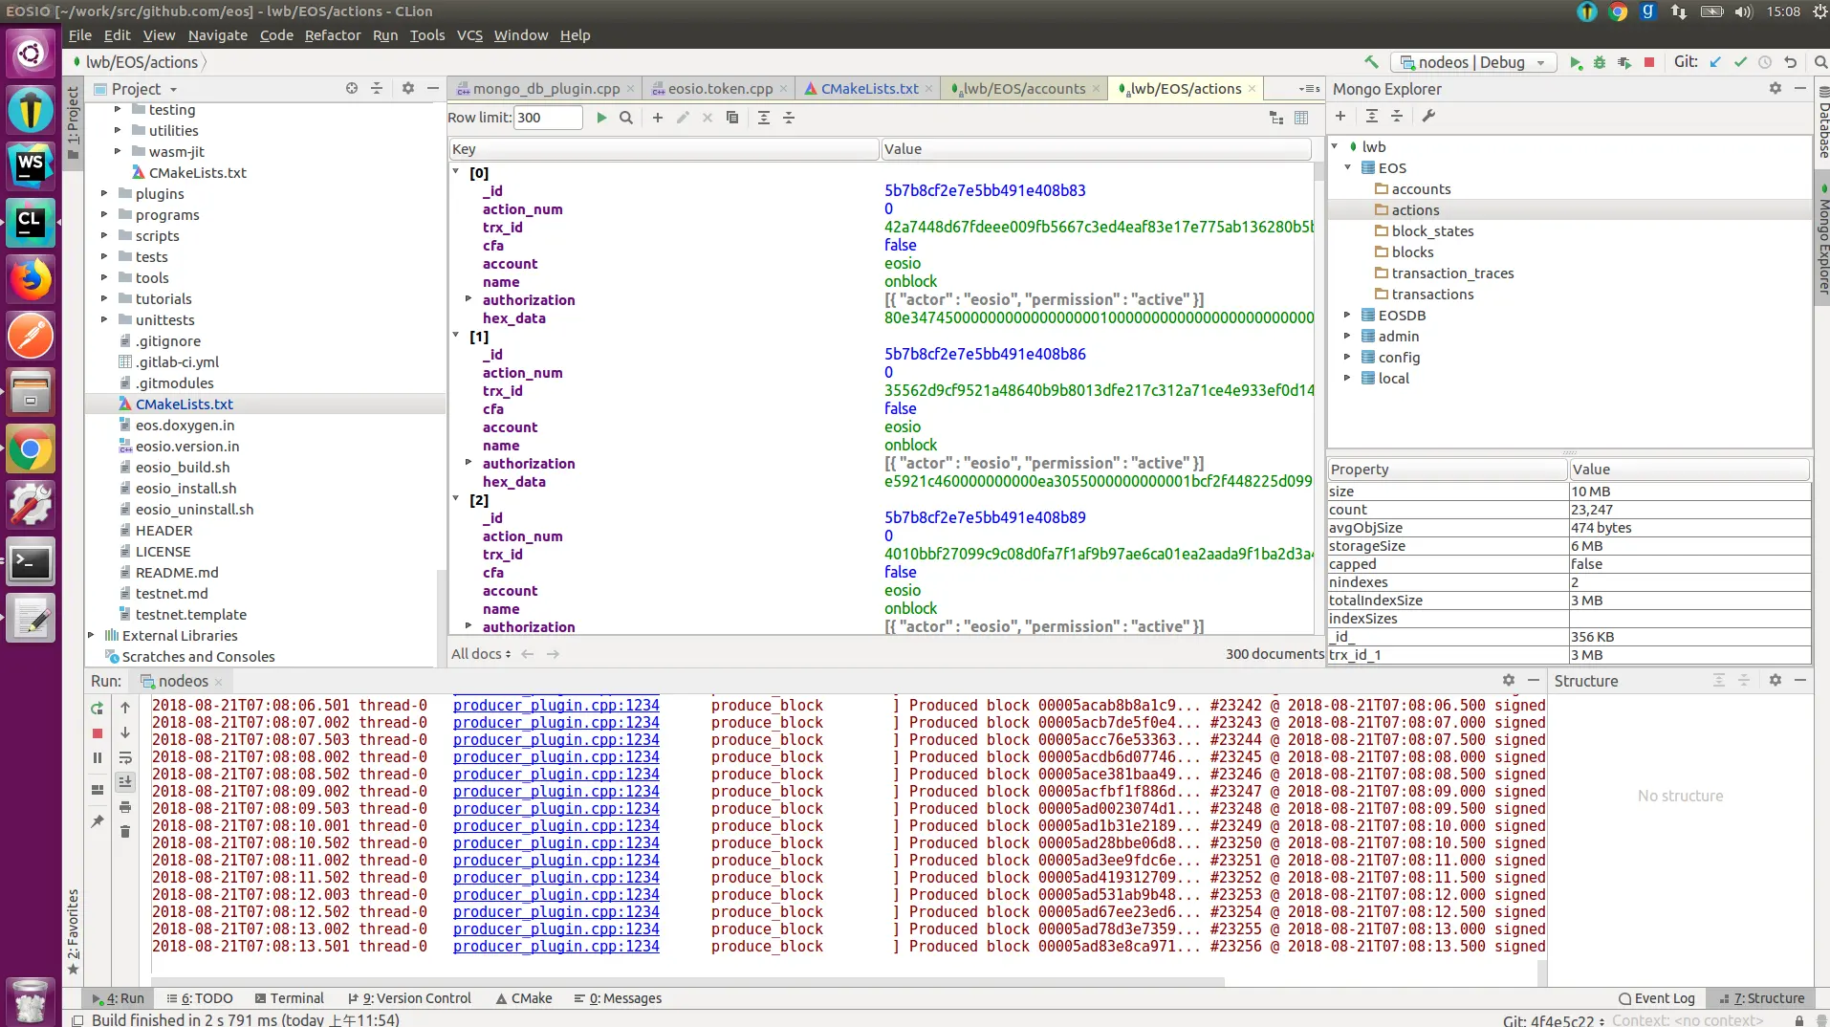Click the Row limit input field
Image resolution: width=1830 pixels, height=1027 pixels.
pos(547,118)
